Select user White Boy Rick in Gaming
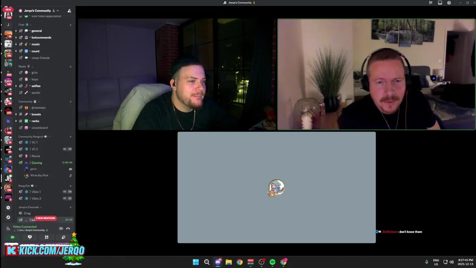 tap(48, 175)
